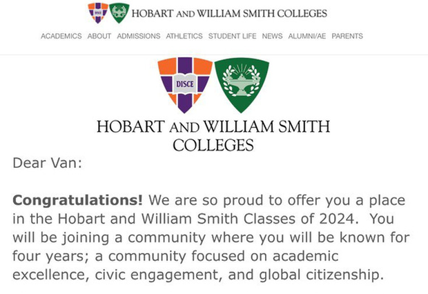Image resolution: width=428 pixels, height=294 pixels.
Task: Open the Academics menu
Action: click(61, 36)
